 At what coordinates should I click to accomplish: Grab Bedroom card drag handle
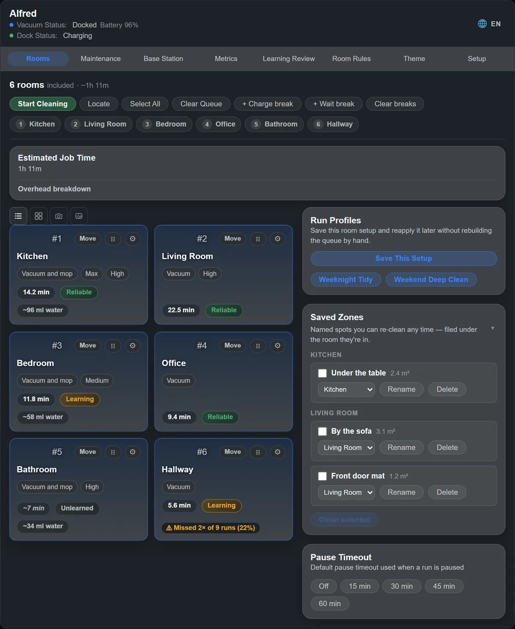113,345
